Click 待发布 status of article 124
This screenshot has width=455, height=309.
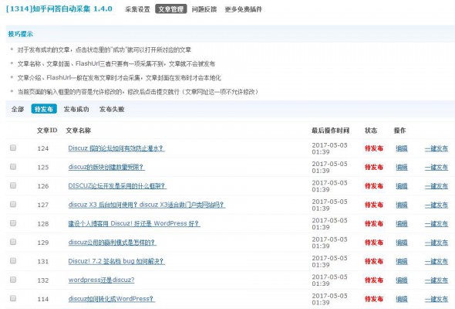(x=374, y=148)
